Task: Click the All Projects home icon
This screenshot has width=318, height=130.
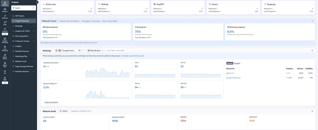Action: 13,16
